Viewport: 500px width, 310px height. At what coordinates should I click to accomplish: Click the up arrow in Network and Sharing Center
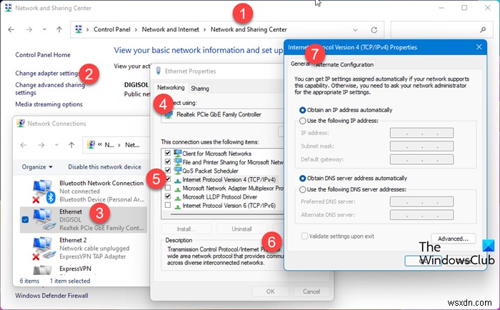pos(59,31)
